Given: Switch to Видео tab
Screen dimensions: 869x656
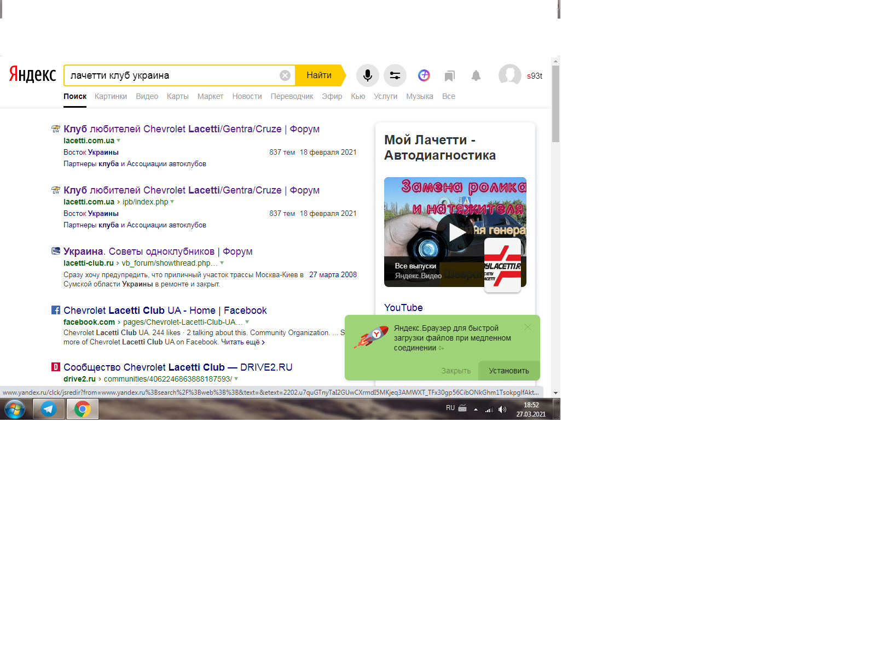Looking at the screenshot, I should tap(147, 96).
